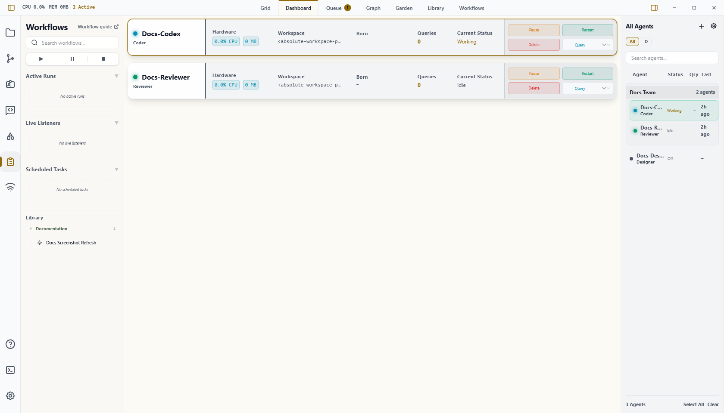Open the wifi signal sidebar icon
Image resolution: width=724 pixels, height=413 pixels.
click(10, 187)
